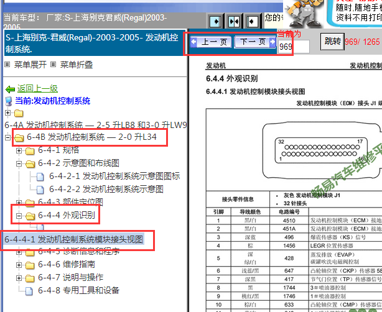Click the 跳转 jump button
The image size is (382, 312).
(332, 42)
